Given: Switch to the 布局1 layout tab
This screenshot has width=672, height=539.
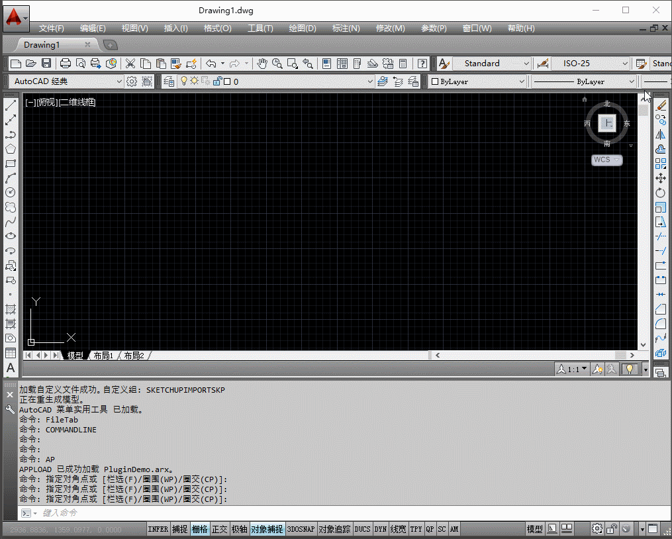Looking at the screenshot, I should click(x=103, y=355).
